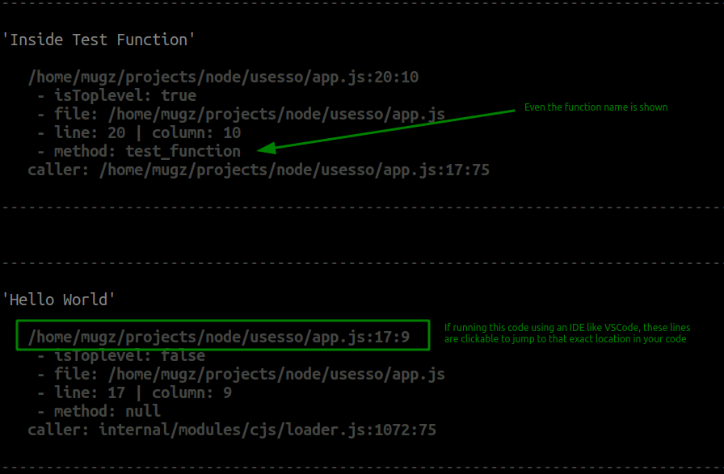Image resolution: width=724 pixels, height=474 pixels.
Task: Click the 'Inside Test Function' output line
Action: [99, 40]
